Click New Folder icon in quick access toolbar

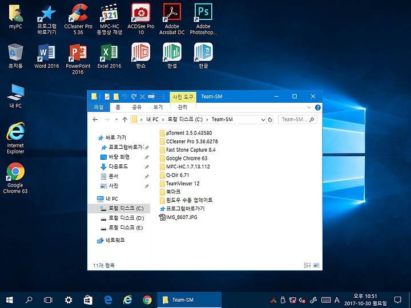coord(116,96)
